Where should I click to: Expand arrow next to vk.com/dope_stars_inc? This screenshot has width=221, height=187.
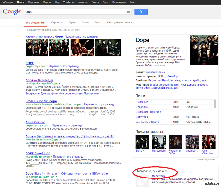click(x=56, y=177)
